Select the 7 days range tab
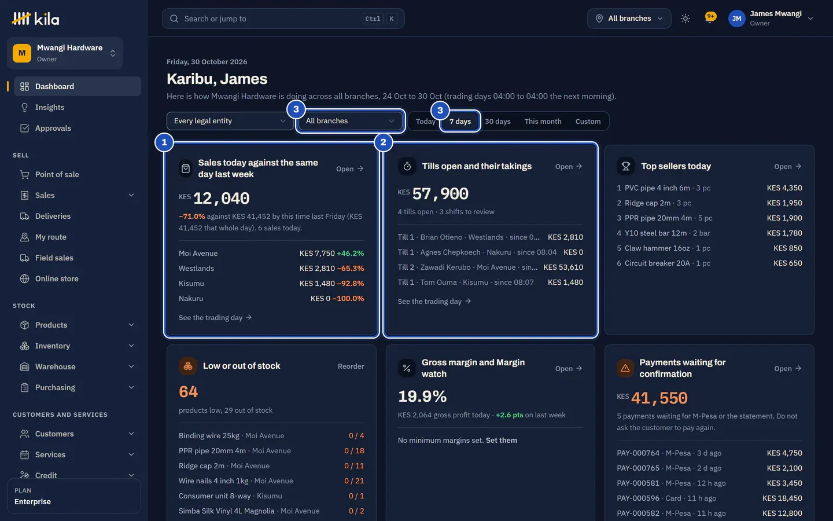The height and width of the screenshot is (521, 833). coord(460,122)
